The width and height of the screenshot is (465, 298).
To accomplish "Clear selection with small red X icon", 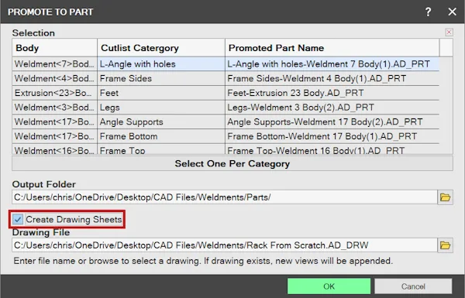I will 449,32.
